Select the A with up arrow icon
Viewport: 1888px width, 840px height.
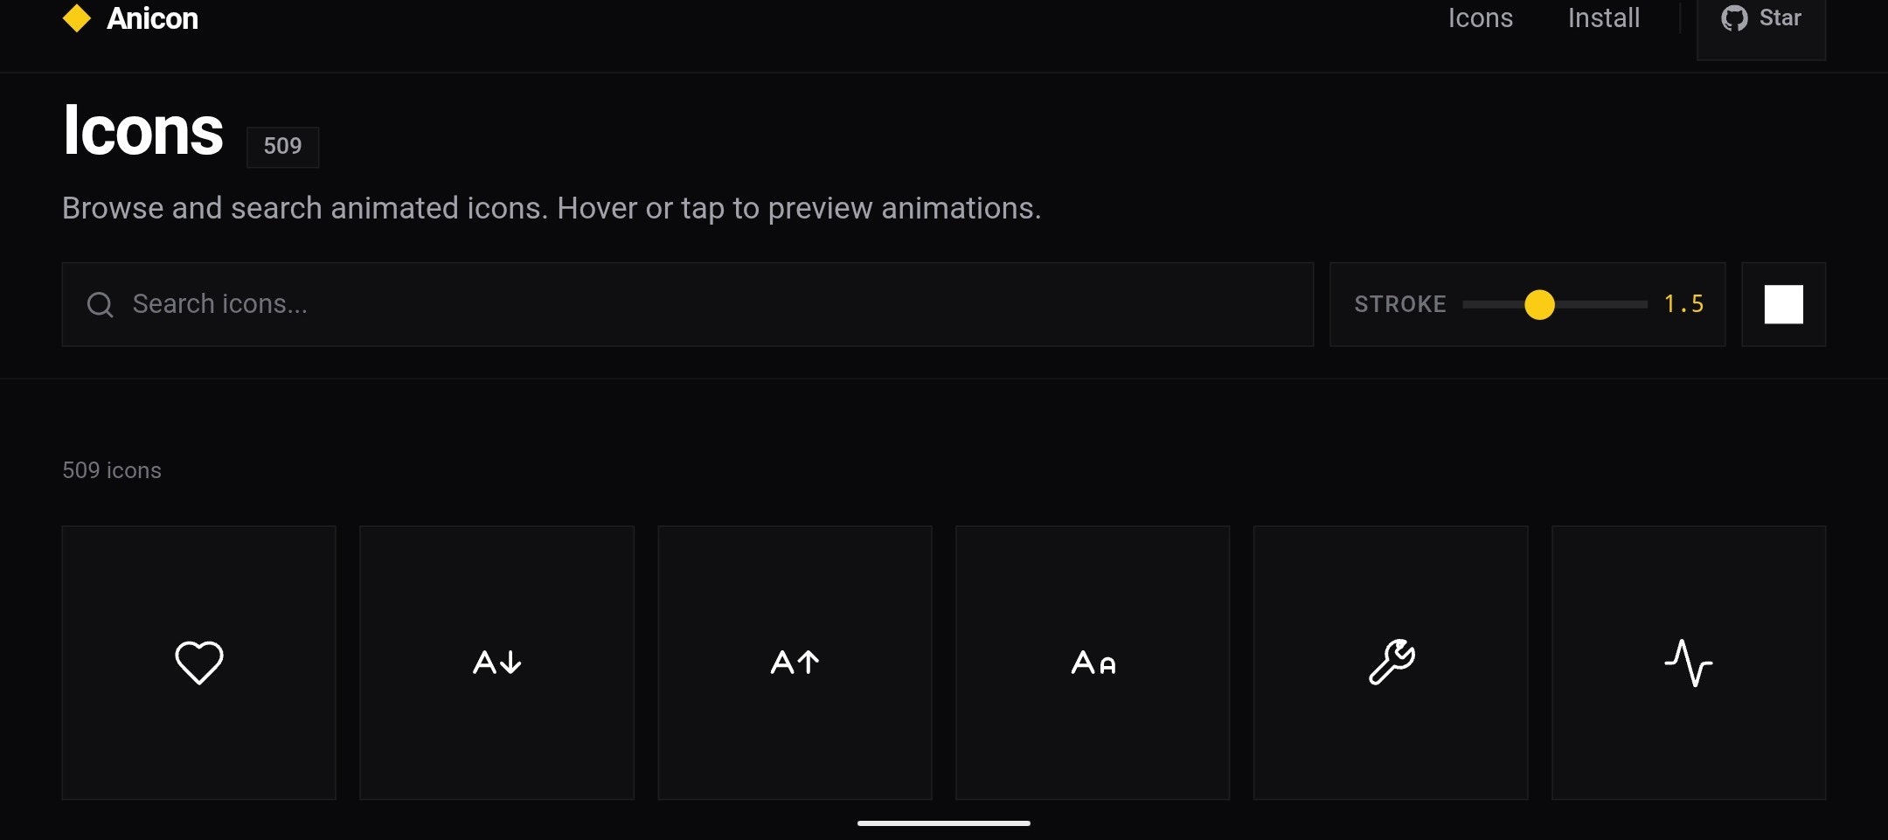[x=795, y=663]
